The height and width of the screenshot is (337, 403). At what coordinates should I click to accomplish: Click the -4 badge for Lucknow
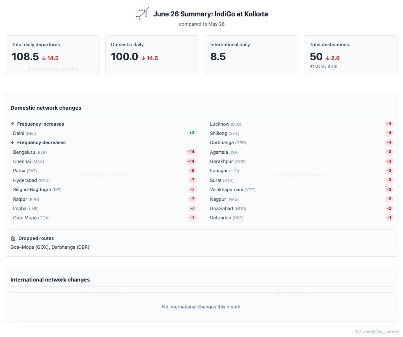click(x=389, y=124)
